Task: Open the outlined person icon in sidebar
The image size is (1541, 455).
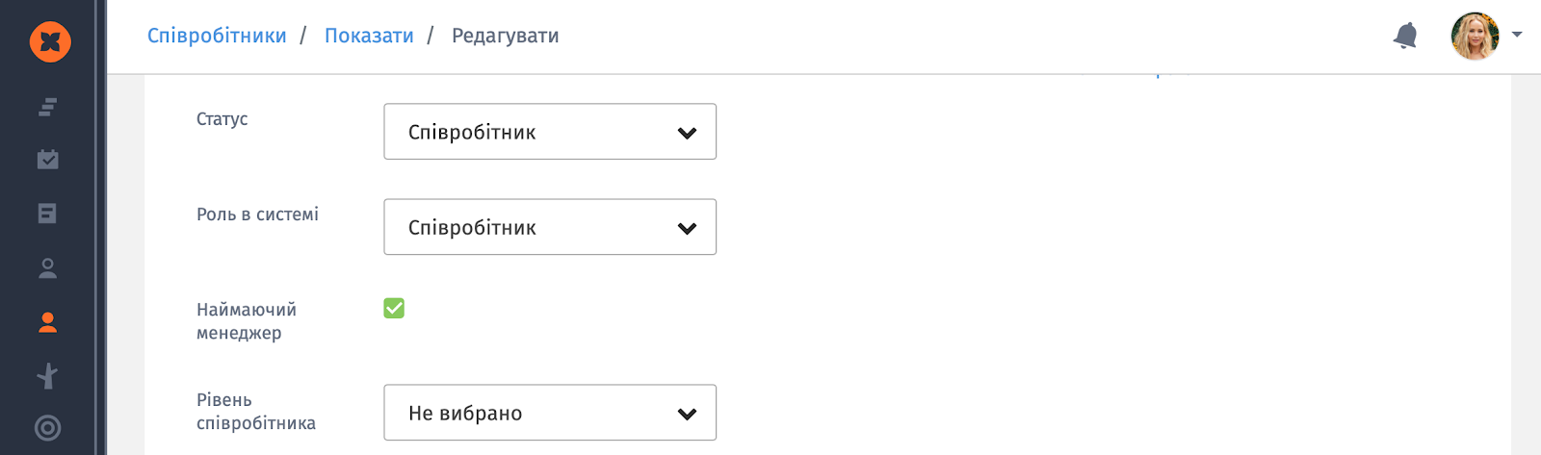Action: (x=47, y=268)
